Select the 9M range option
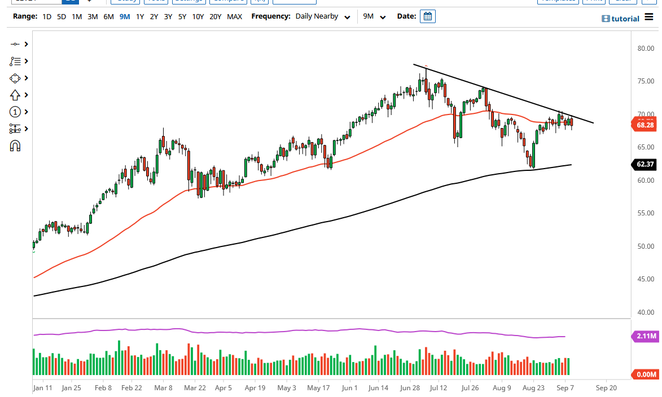 click(x=125, y=16)
